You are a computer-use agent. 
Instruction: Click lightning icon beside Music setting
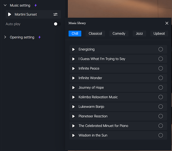coord(36,5)
